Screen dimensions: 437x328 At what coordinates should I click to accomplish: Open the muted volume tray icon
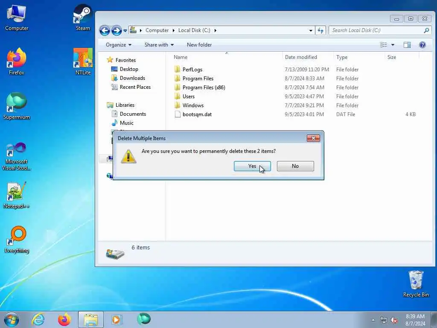394,320
